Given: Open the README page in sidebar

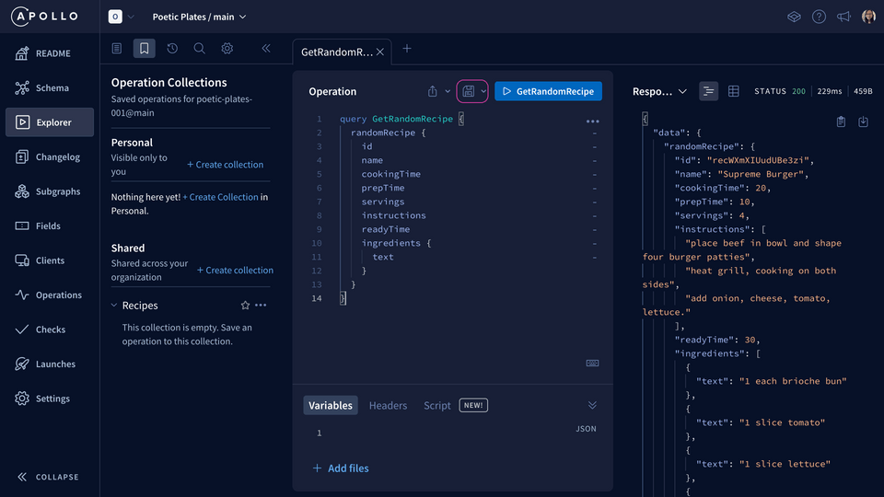Looking at the screenshot, I should pyautogui.click(x=50, y=53).
